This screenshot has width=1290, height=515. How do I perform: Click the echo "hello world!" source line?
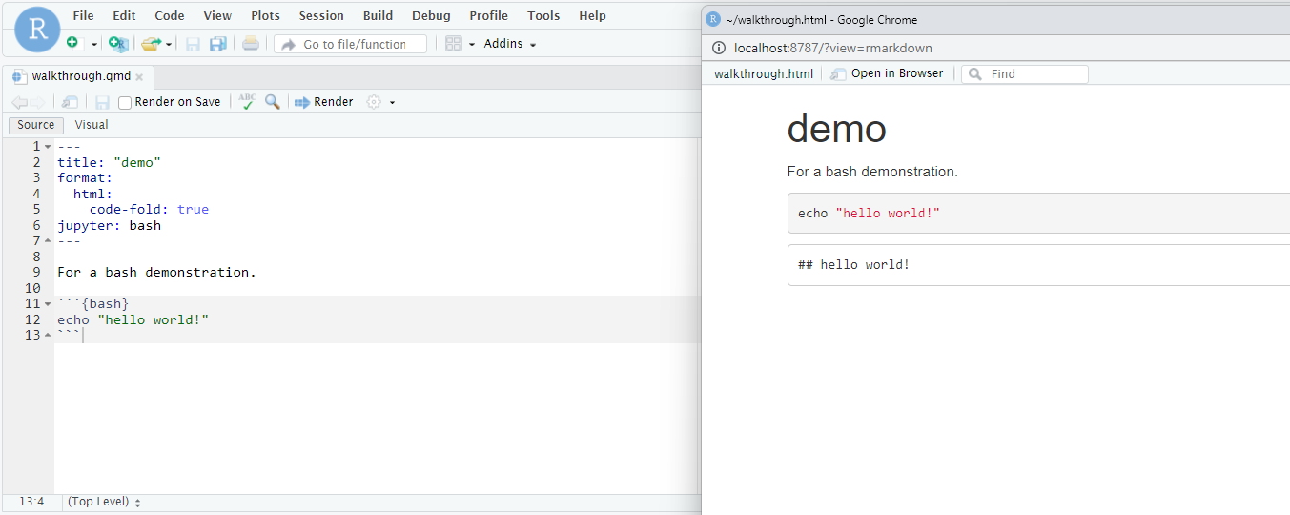point(133,319)
